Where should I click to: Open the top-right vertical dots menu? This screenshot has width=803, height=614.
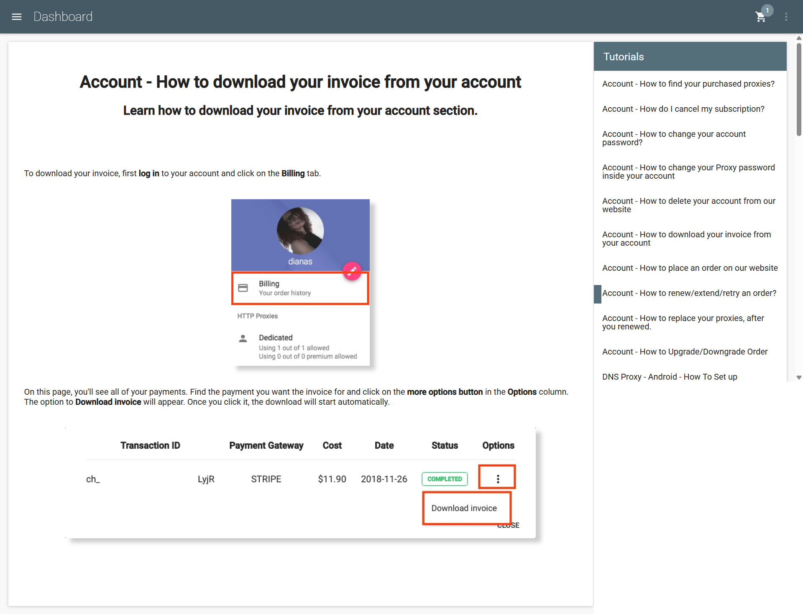click(x=786, y=17)
